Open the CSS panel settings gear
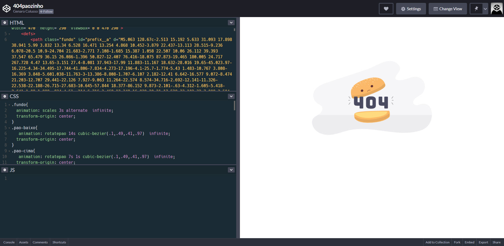The width and height of the screenshot is (504, 246). pos(5,96)
